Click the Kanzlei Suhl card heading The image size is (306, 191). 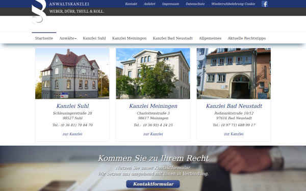tap(72, 106)
